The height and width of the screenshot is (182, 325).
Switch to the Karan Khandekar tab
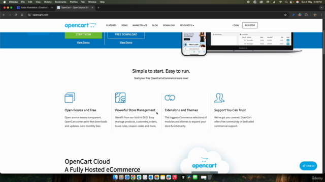point(35,8)
